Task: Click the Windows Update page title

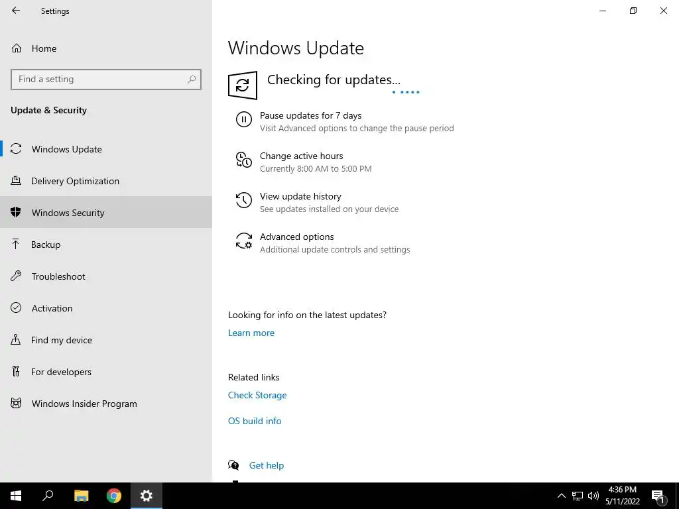Action: (296, 48)
